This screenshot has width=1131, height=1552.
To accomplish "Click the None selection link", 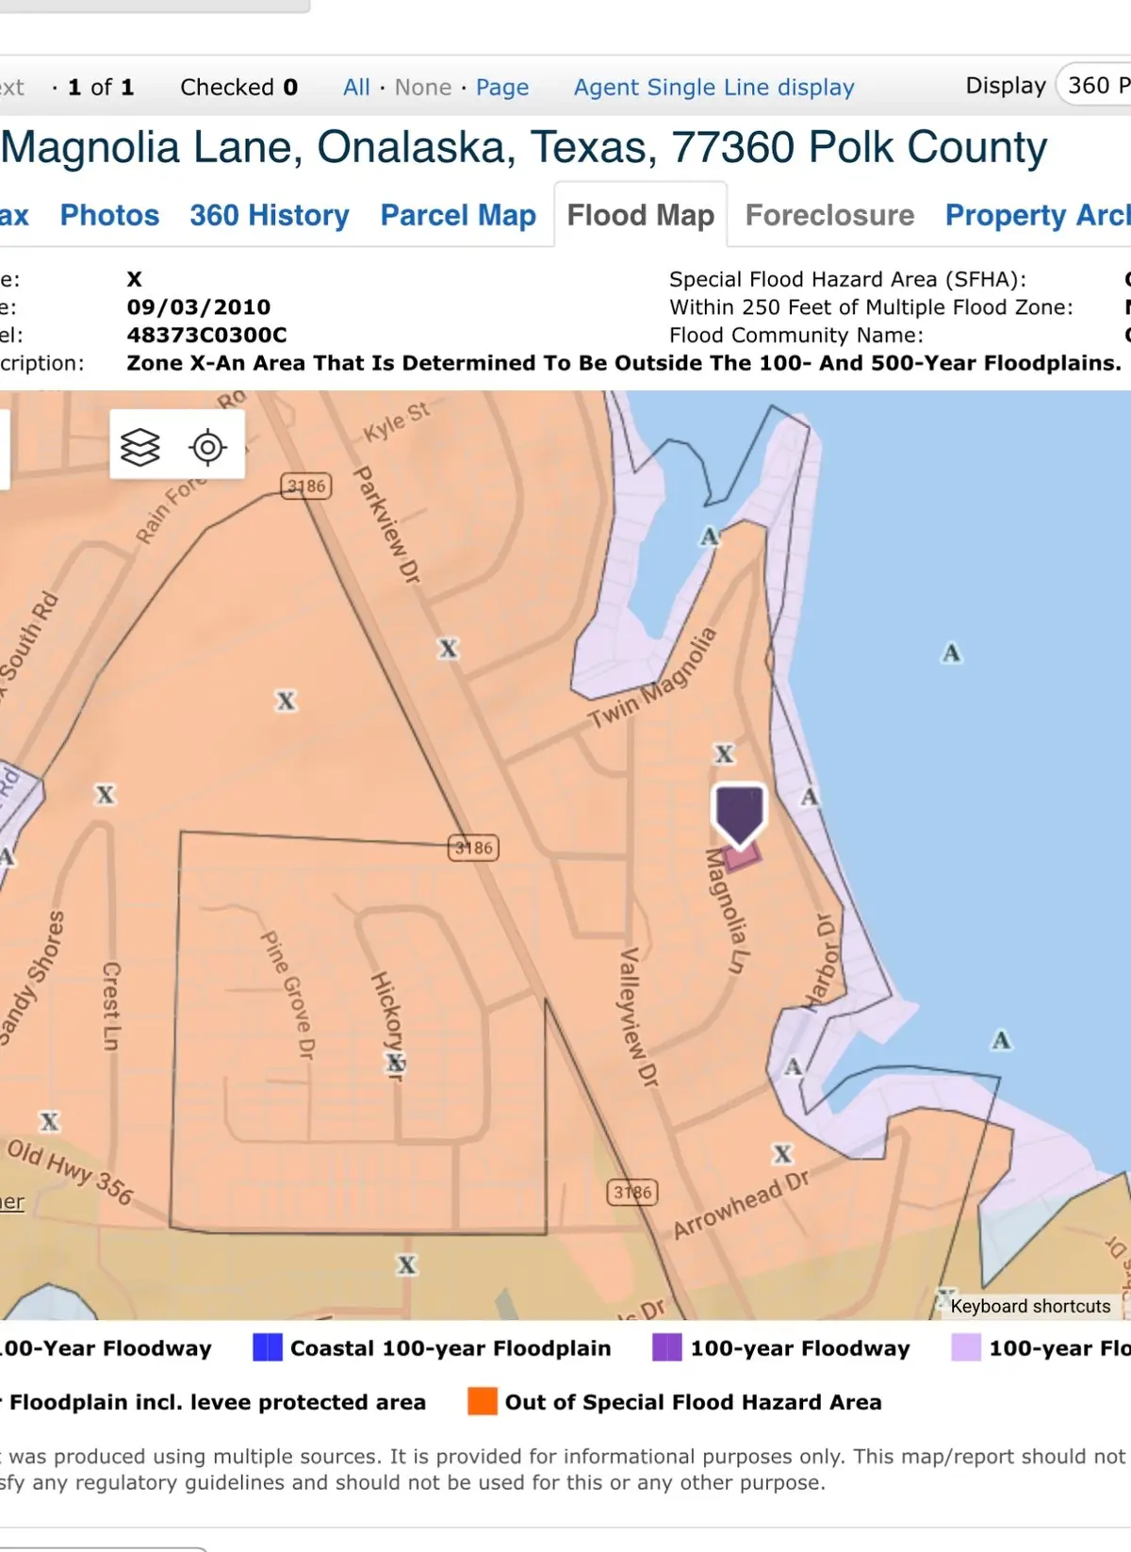I will [x=423, y=88].
